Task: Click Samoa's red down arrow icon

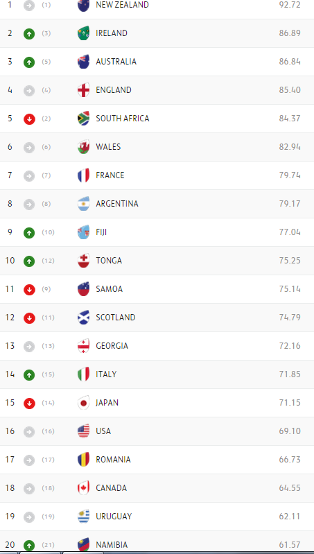Action: (29, 290)
